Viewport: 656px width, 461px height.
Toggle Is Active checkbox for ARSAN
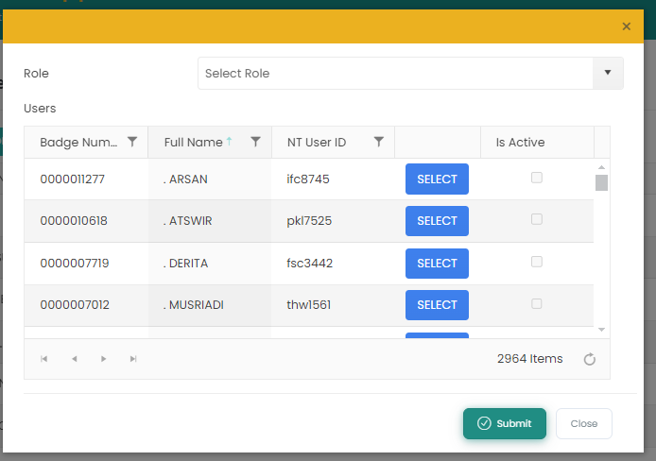coord(537,178)
